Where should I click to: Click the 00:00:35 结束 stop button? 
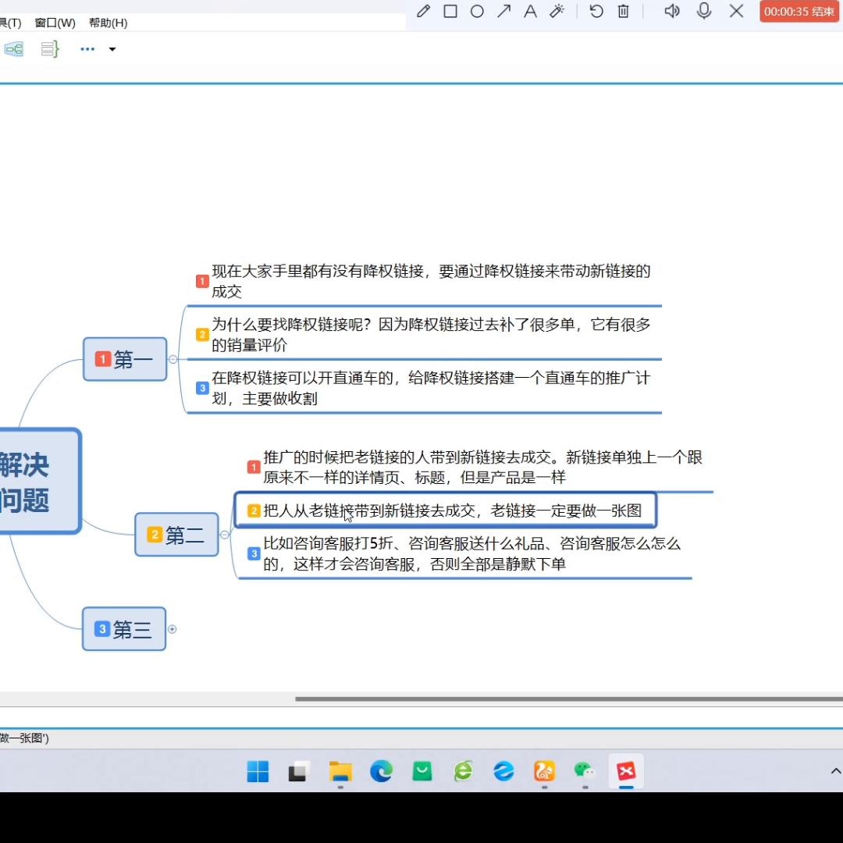click(799, 11)
